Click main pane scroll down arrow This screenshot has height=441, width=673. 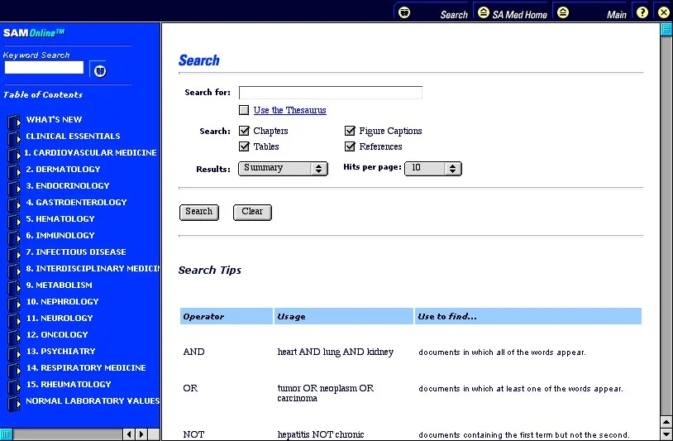(666, 434)
